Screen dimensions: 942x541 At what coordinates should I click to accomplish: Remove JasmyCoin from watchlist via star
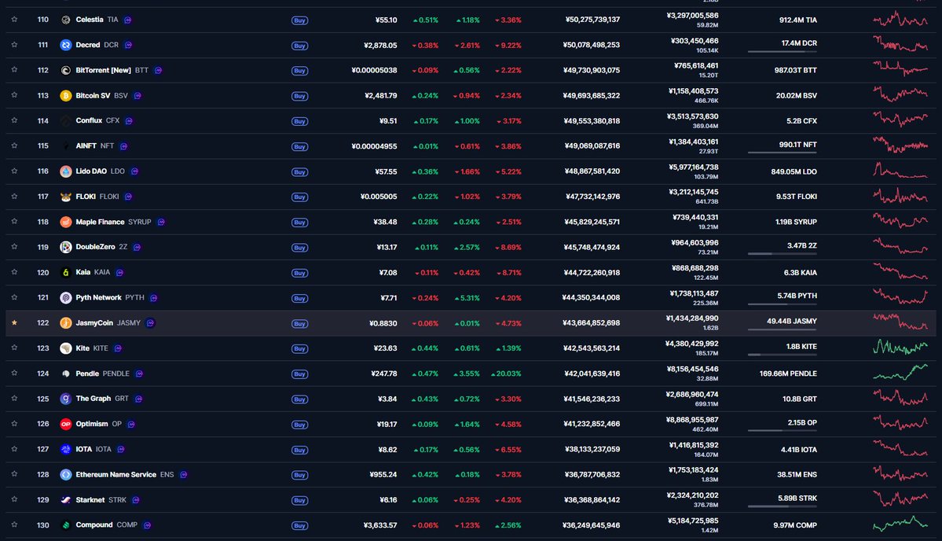click(x=14, y=323)
